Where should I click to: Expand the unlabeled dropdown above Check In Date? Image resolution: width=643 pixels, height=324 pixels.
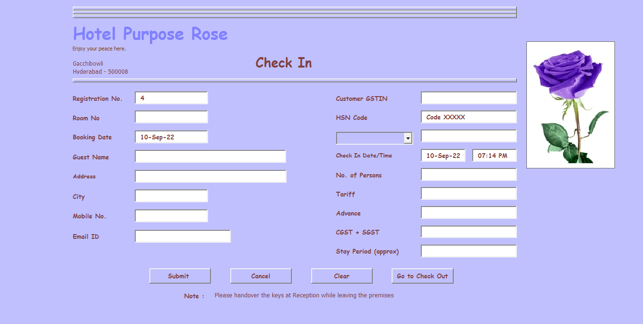pos(408,138)
